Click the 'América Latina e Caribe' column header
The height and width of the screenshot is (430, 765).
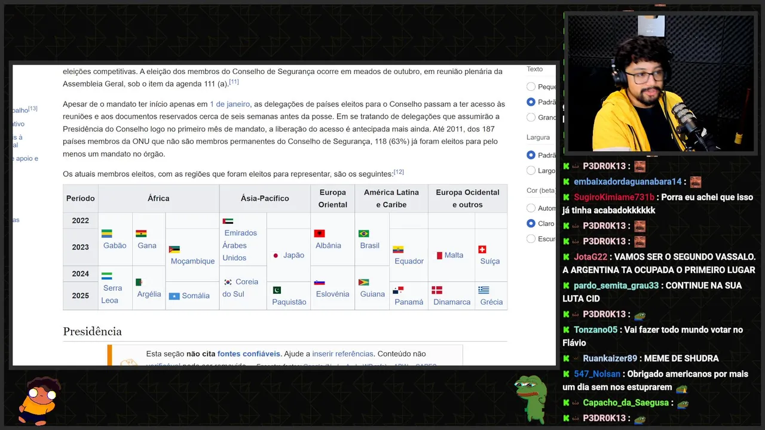tap(391, 198)
